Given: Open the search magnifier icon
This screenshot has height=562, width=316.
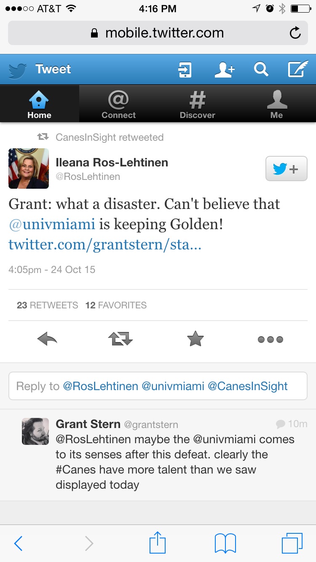Looking at the screenshot, I should [x=261, y=69].
